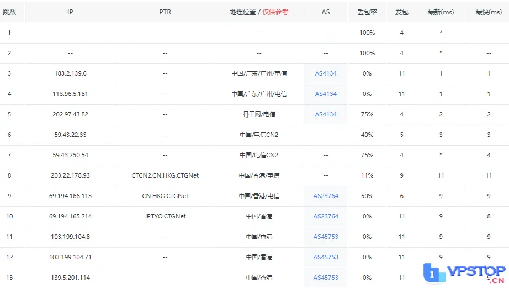The image size is (509, 288).
Task: Click 中国/广东/广州/电信 for 183.2.139.6
Action: click(x=259, y=73)
